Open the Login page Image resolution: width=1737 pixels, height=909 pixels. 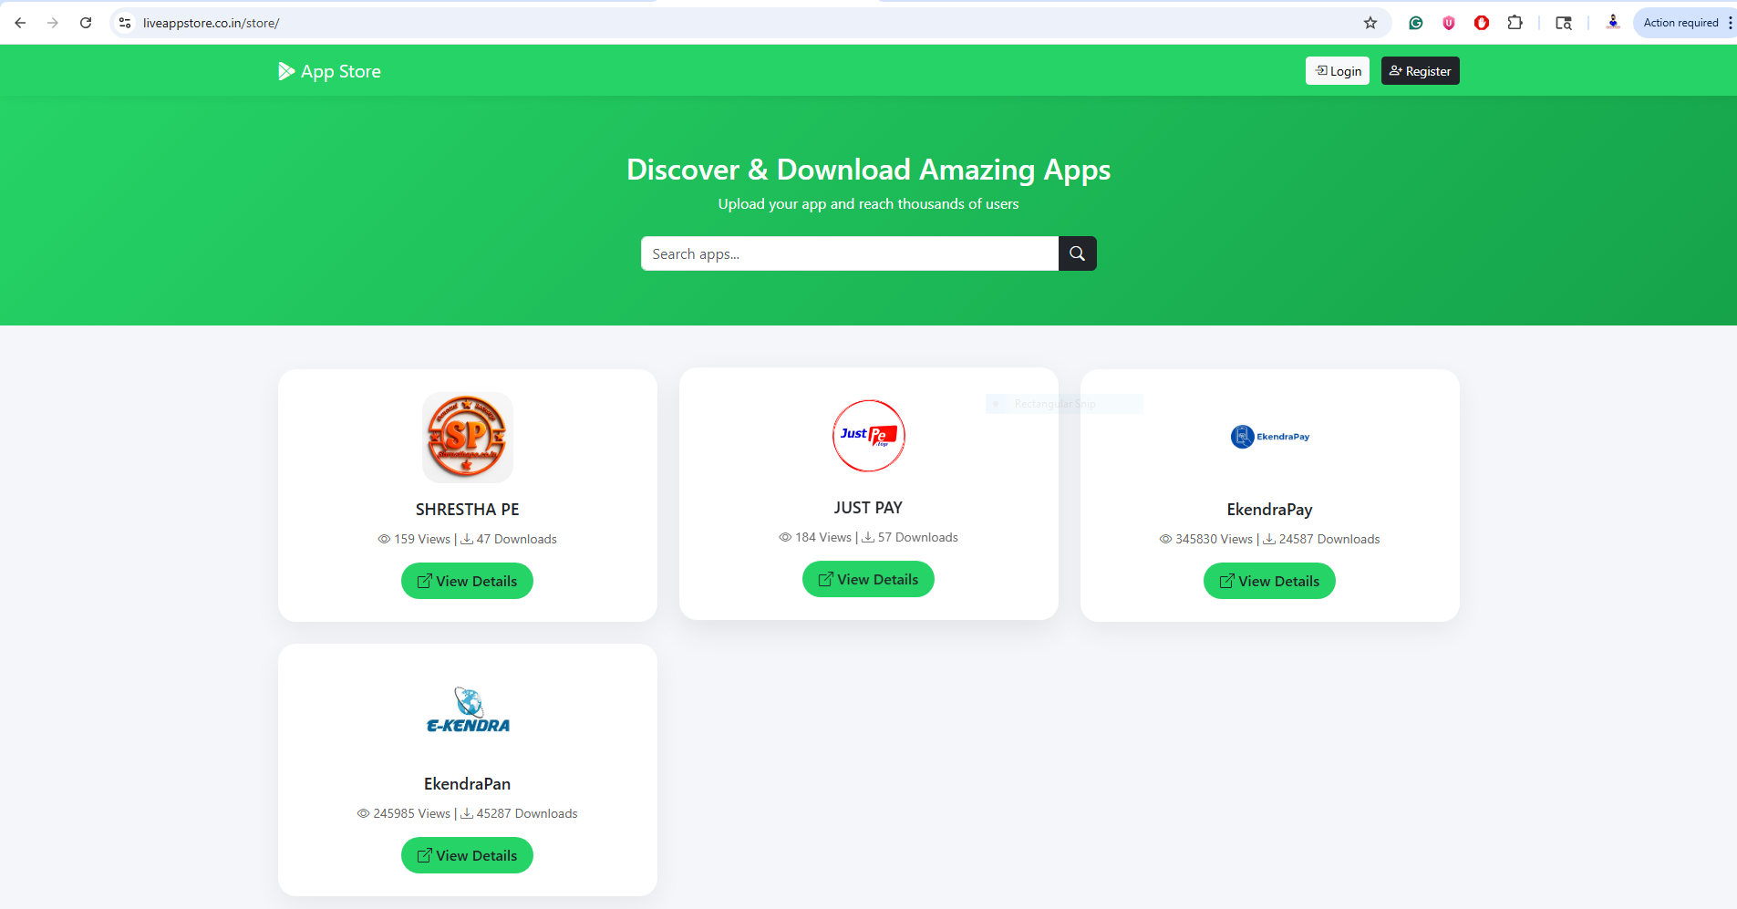click(1337, 71)
